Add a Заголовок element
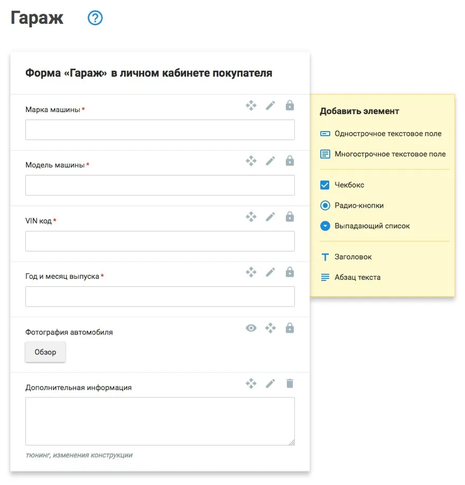465x485 pixels. [x=353, y=257]
